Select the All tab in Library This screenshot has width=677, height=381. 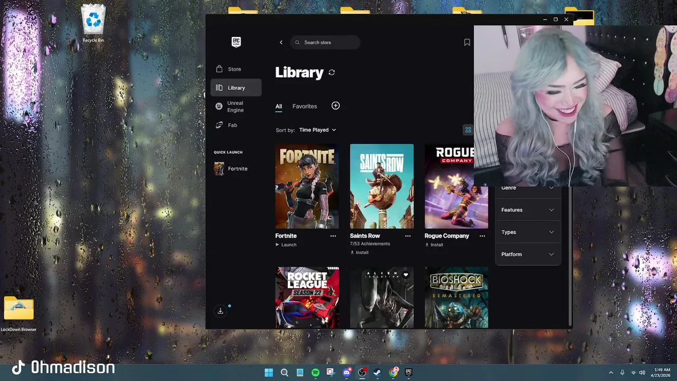click(x=279, y=106)
